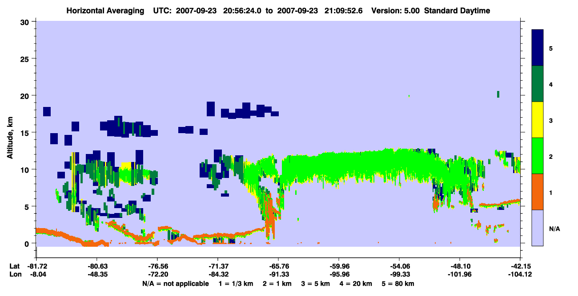Viewport: 578px width, 296px height.
Task: Click legend text '2 = 1 km'
Action: [277, 284]
